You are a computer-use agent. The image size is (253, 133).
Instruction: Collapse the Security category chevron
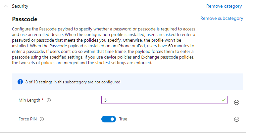pos(6,6)
